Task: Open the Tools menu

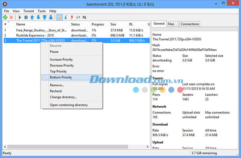Action: coord(42,11)
